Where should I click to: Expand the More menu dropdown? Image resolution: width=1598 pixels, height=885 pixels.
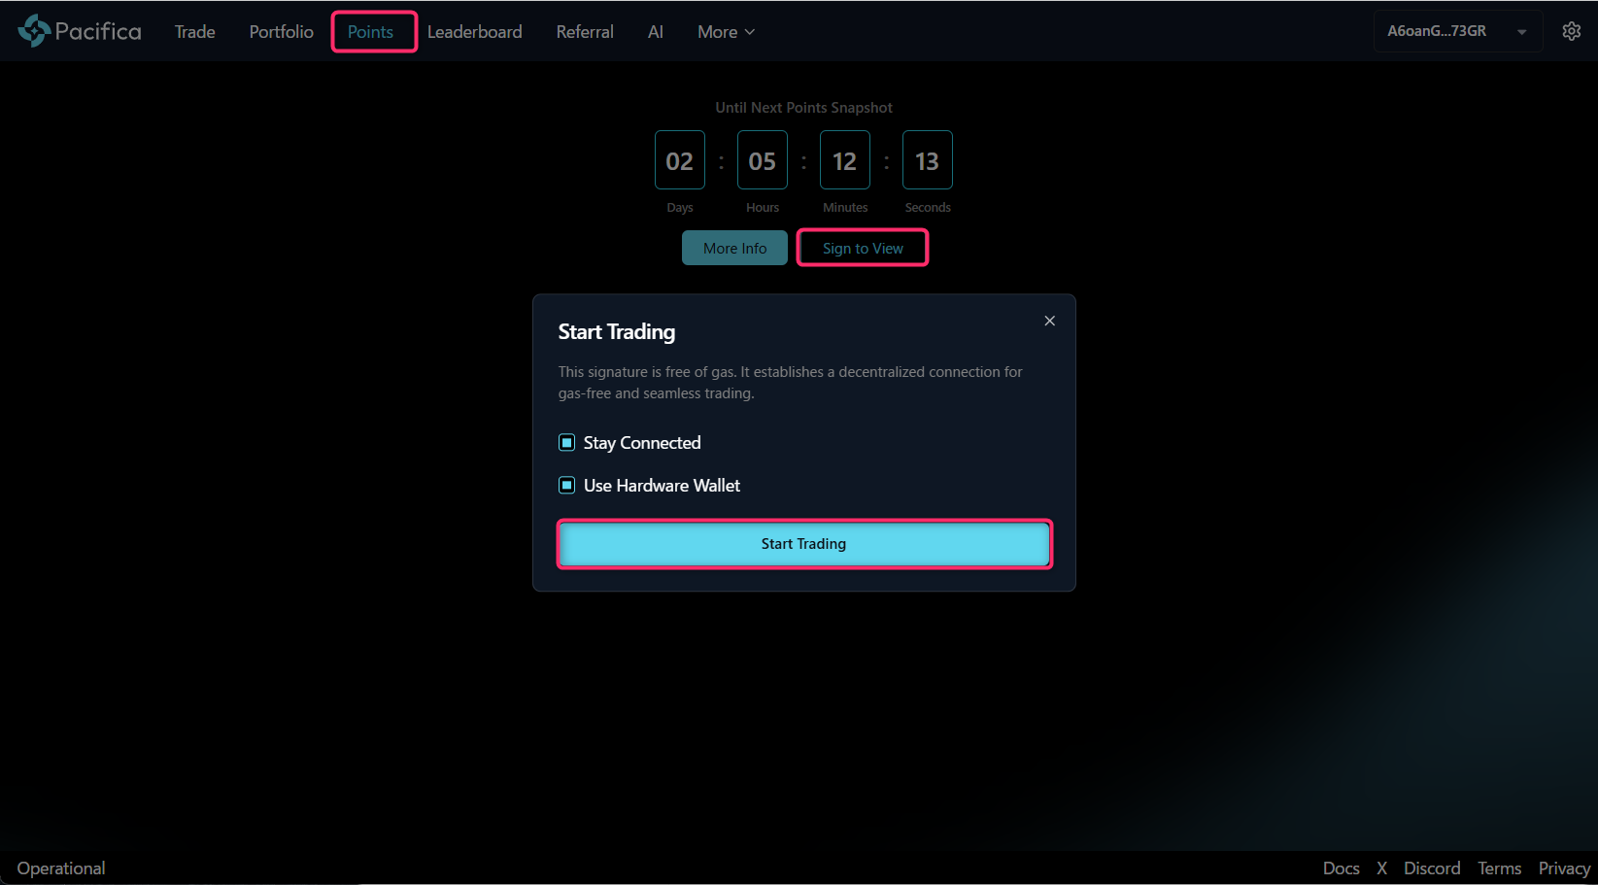(726, 32)
